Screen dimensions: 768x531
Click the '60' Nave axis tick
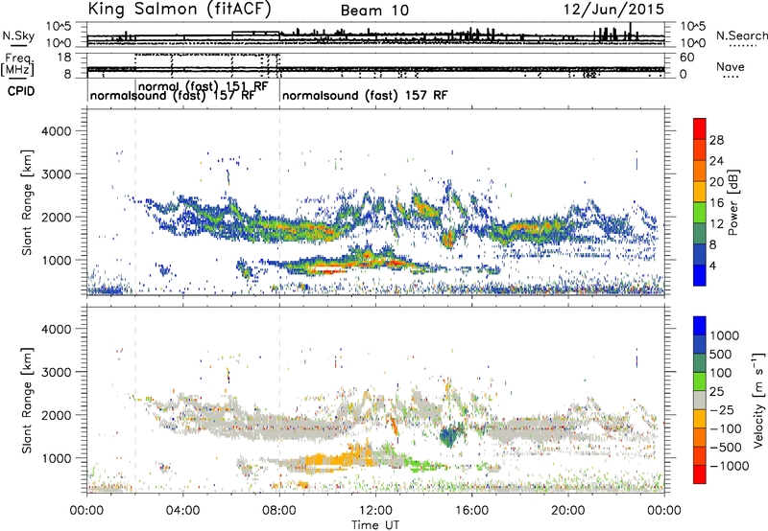[x=686, y=58]
